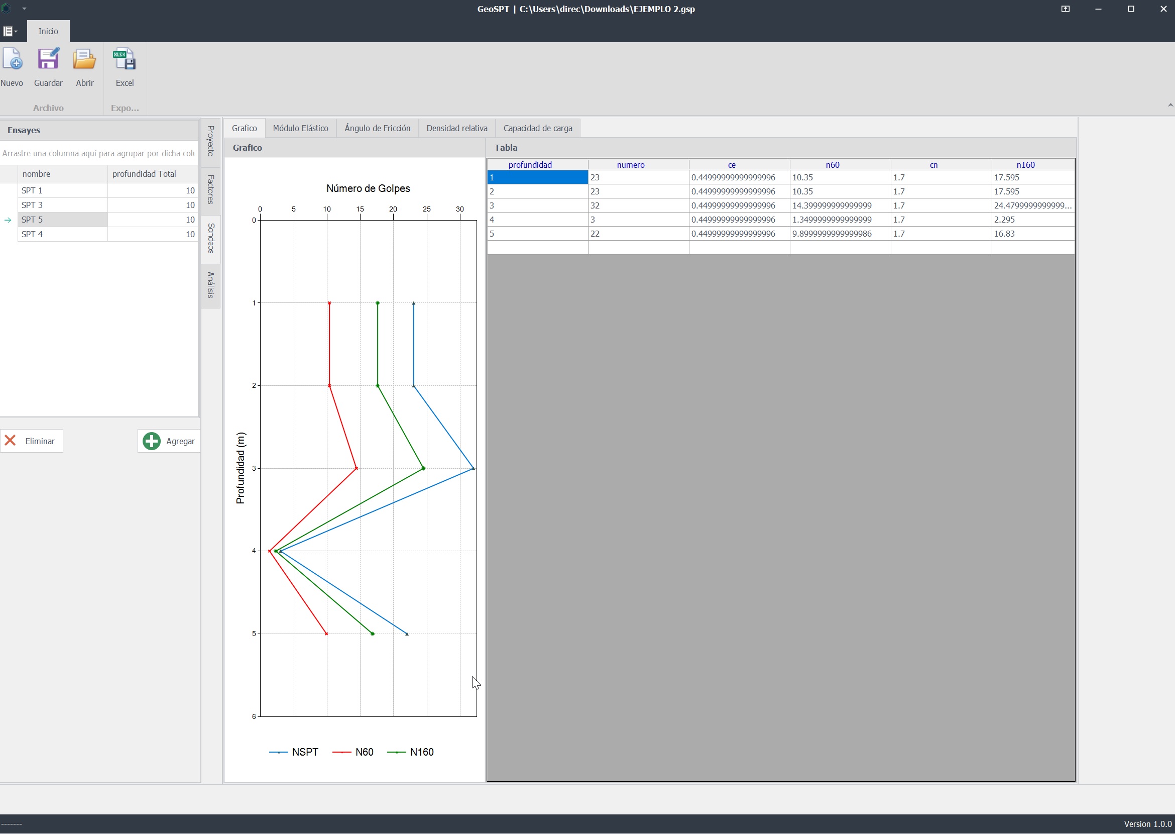Export data with the Excel icon
The image size is (1175, 834).
[x=124, y=60]
